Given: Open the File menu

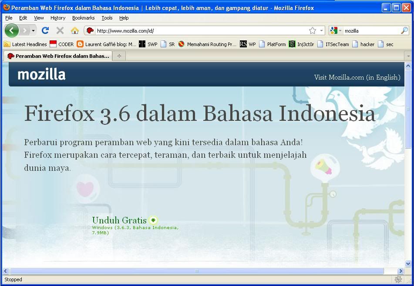Looking at the screenshot, I should [9, 18].
